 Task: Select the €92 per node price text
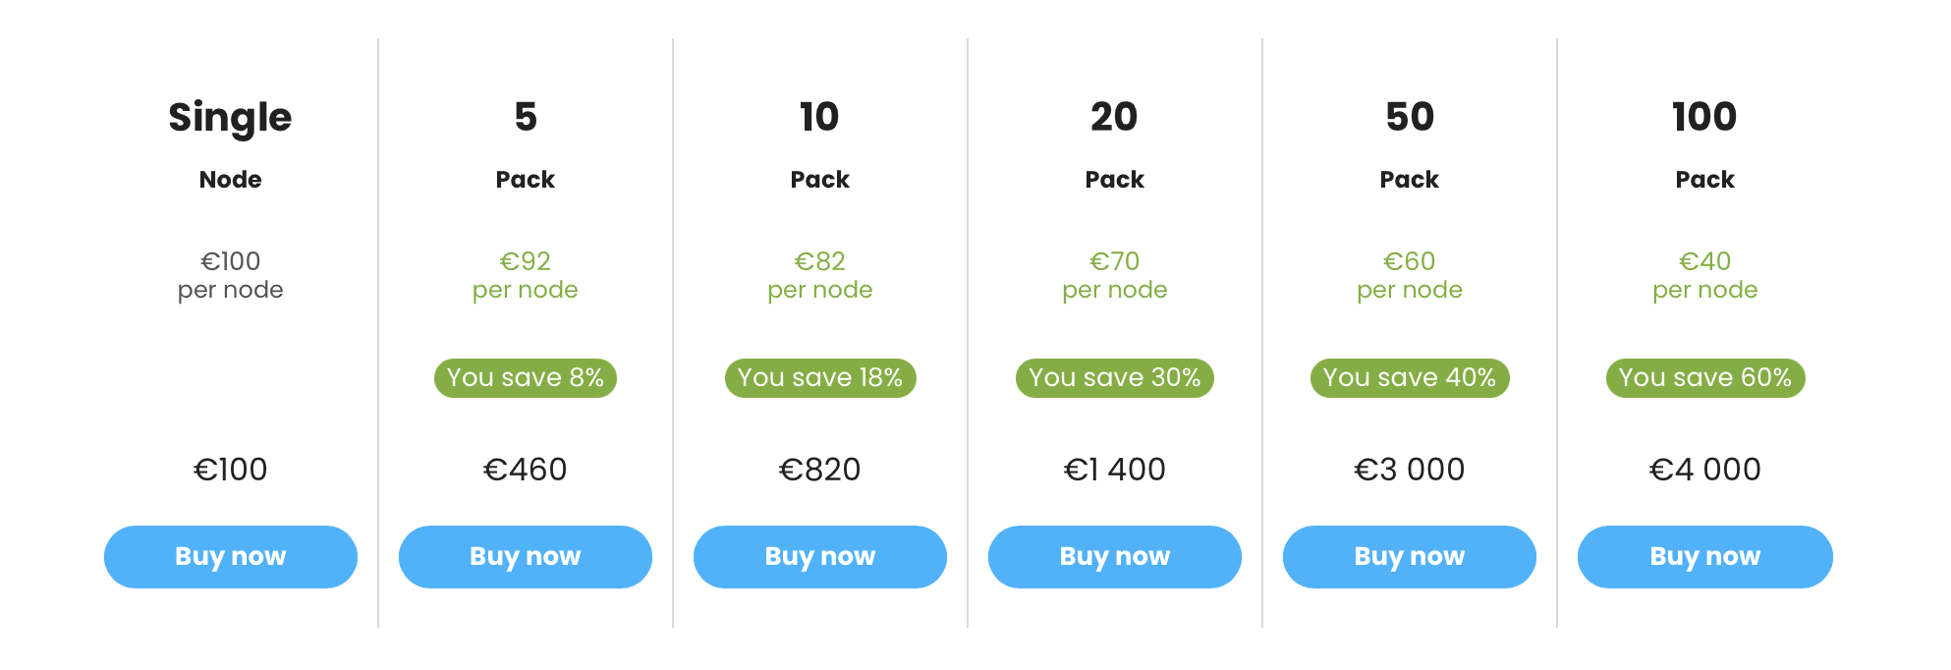coord(526,275)
